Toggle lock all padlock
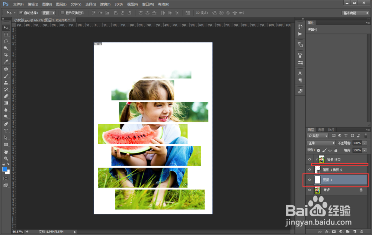This screenshot has height=235, width=372. [336, 150]
